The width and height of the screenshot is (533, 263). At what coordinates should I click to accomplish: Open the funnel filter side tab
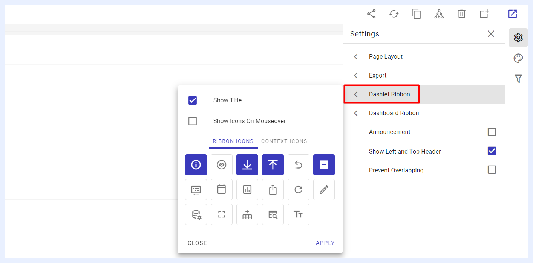(x=518, y=79)
